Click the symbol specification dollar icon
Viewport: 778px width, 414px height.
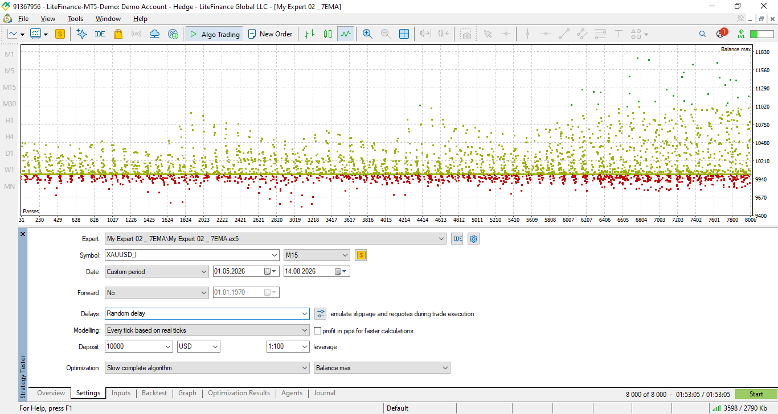coord(361,255)
